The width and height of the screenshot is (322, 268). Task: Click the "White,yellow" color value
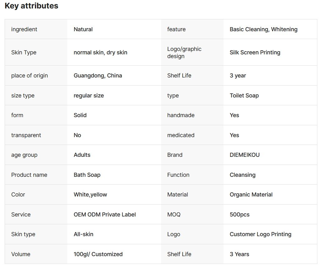pyautogui.click(x=90, y=195)
